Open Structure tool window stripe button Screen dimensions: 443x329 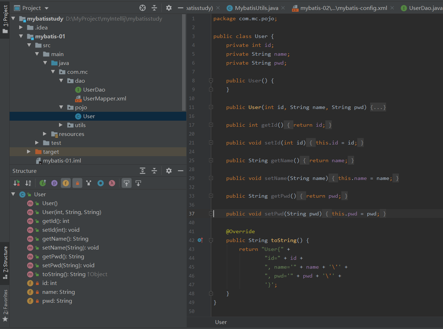pos(5,263)
